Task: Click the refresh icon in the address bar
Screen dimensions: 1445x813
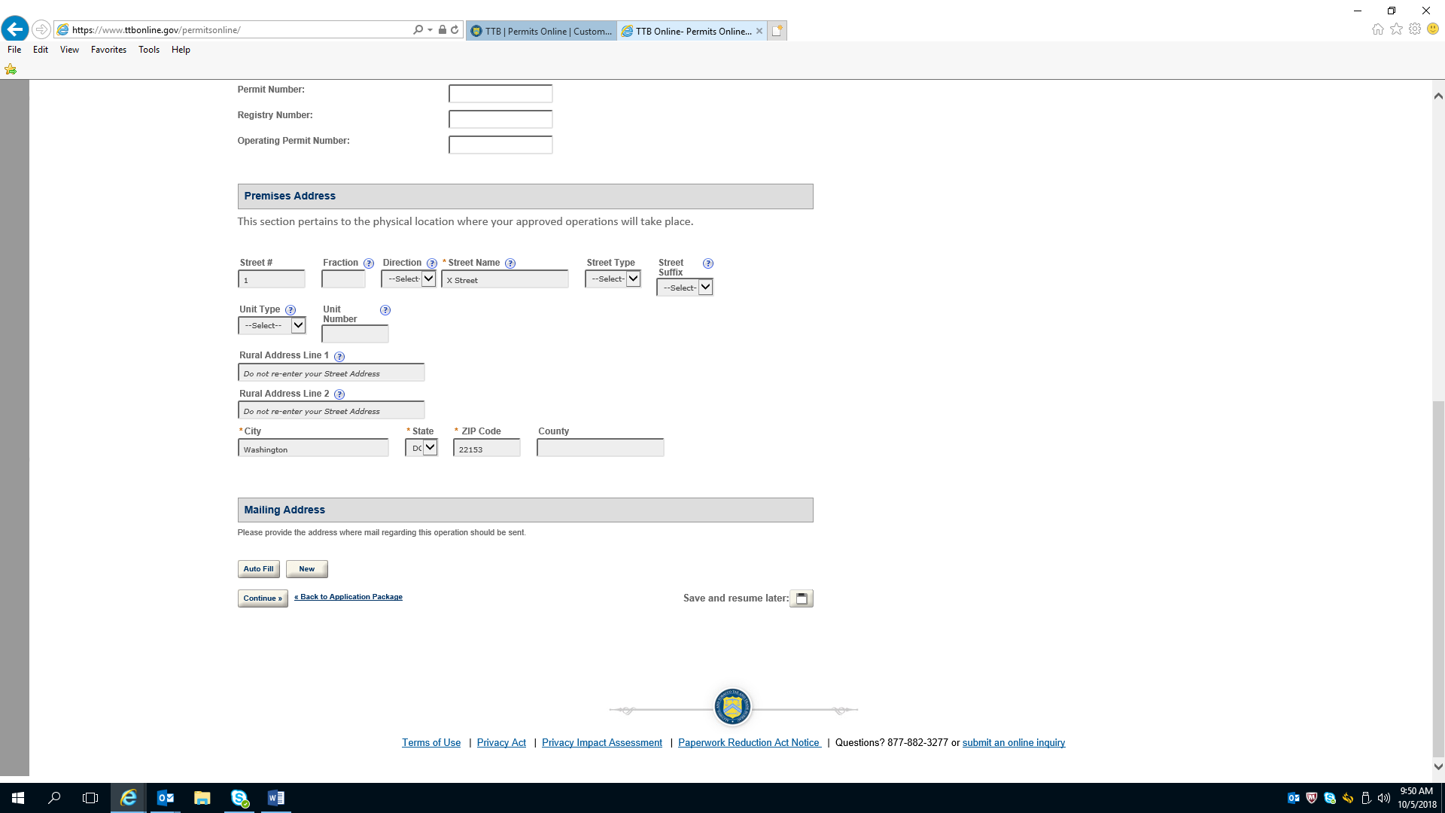Action: point(455,30)
